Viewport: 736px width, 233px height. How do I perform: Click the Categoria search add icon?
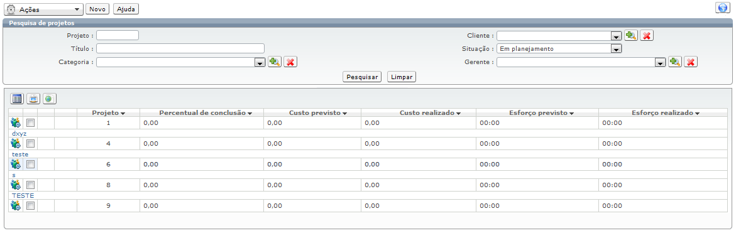275,62
